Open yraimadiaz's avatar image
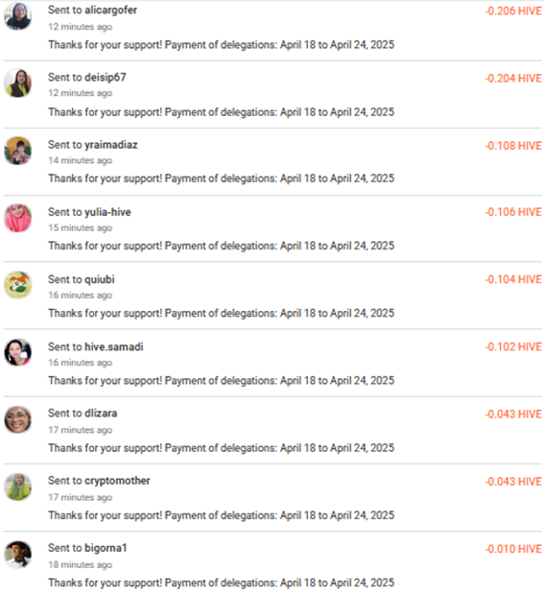 (x=18, y=151)
